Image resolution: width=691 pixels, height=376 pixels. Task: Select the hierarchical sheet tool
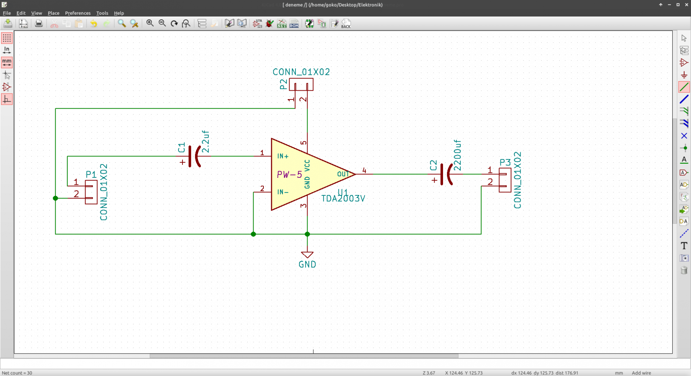point(684,197)
